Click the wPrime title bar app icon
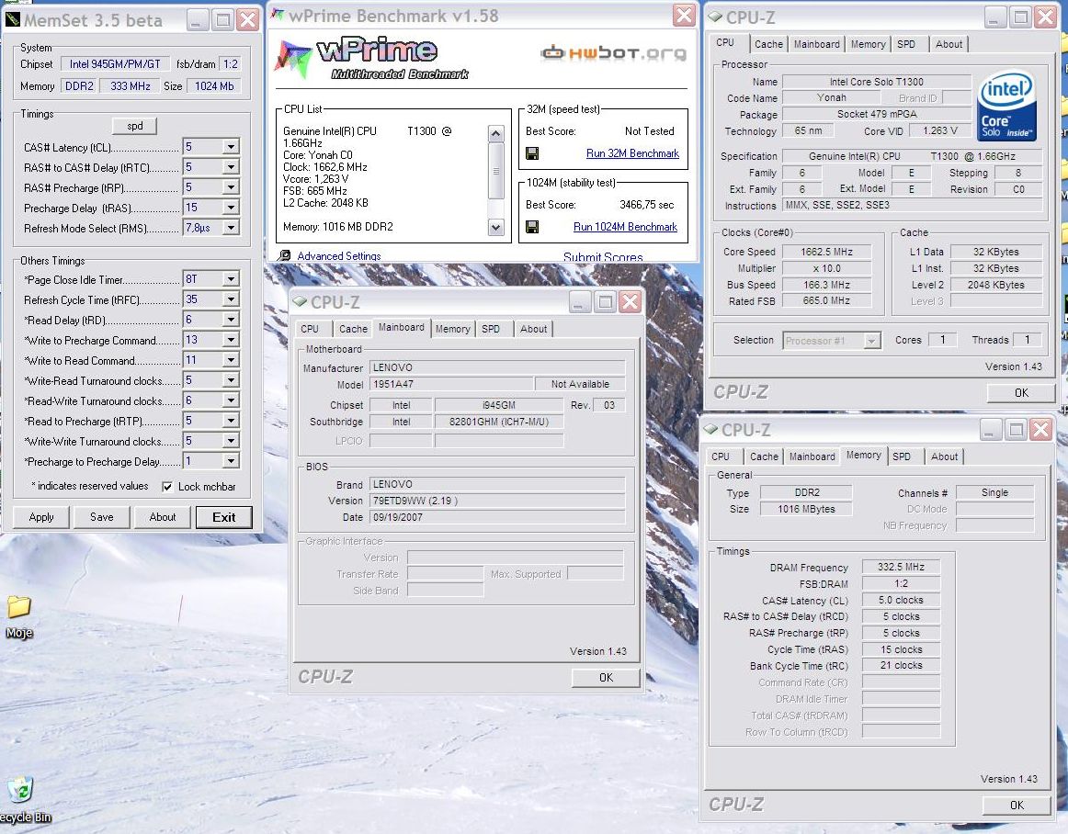The width and height of the screenshot is (1068, 834). [x=278, y=15]
